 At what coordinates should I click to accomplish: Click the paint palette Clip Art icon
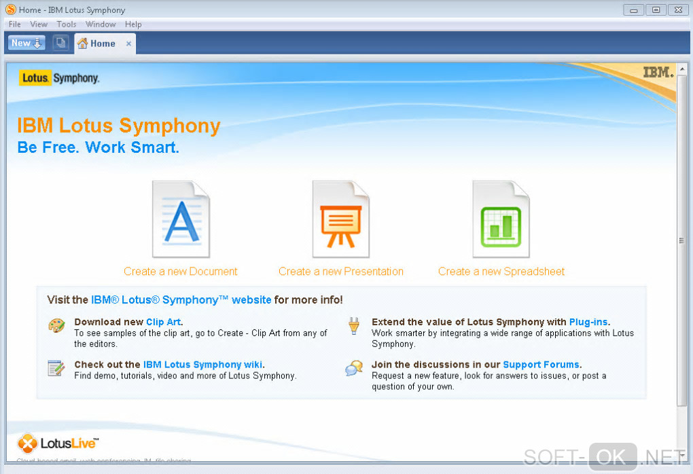pos(56,326)
